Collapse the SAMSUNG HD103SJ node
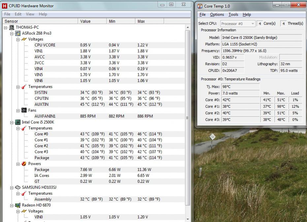Viewport: 307px width, 222px height. tap(12, 188)
